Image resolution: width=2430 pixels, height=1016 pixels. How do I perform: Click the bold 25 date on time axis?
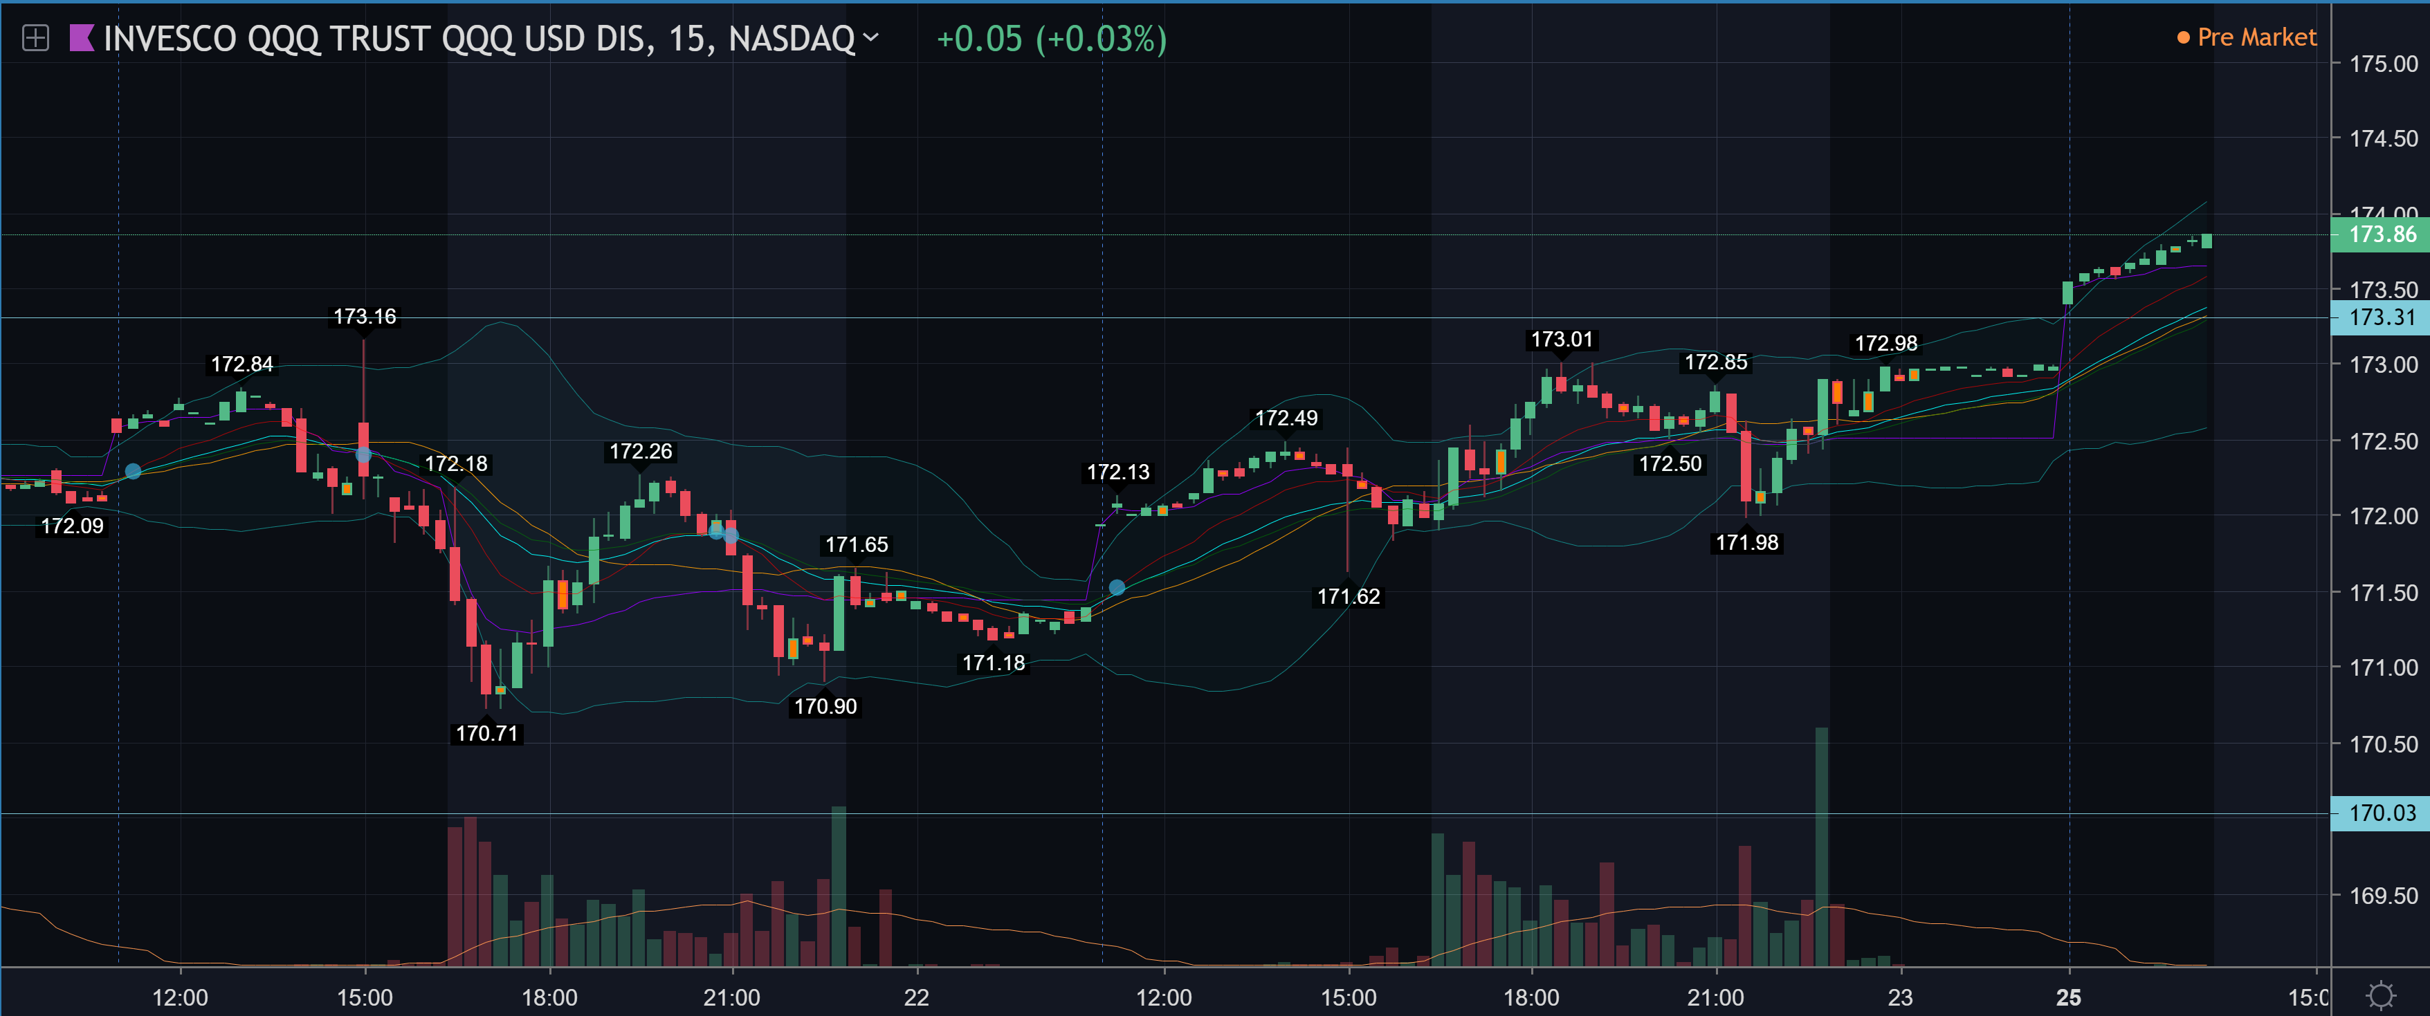[x=2067, y=997]
